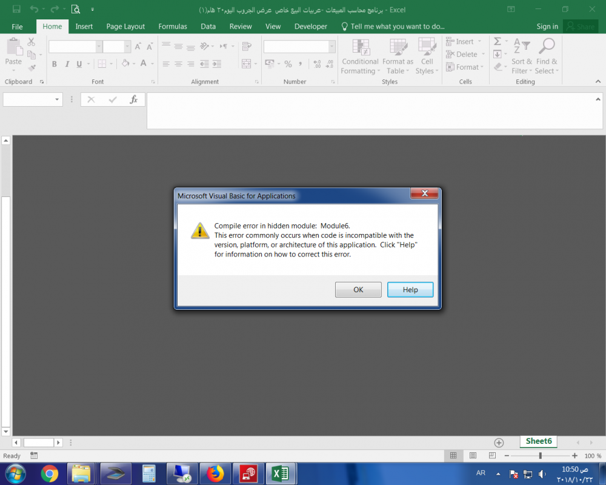Click Help in the compile error dialog
This screenshot has width=606, height=485.
pyautogui.click(x=410, y=290)
